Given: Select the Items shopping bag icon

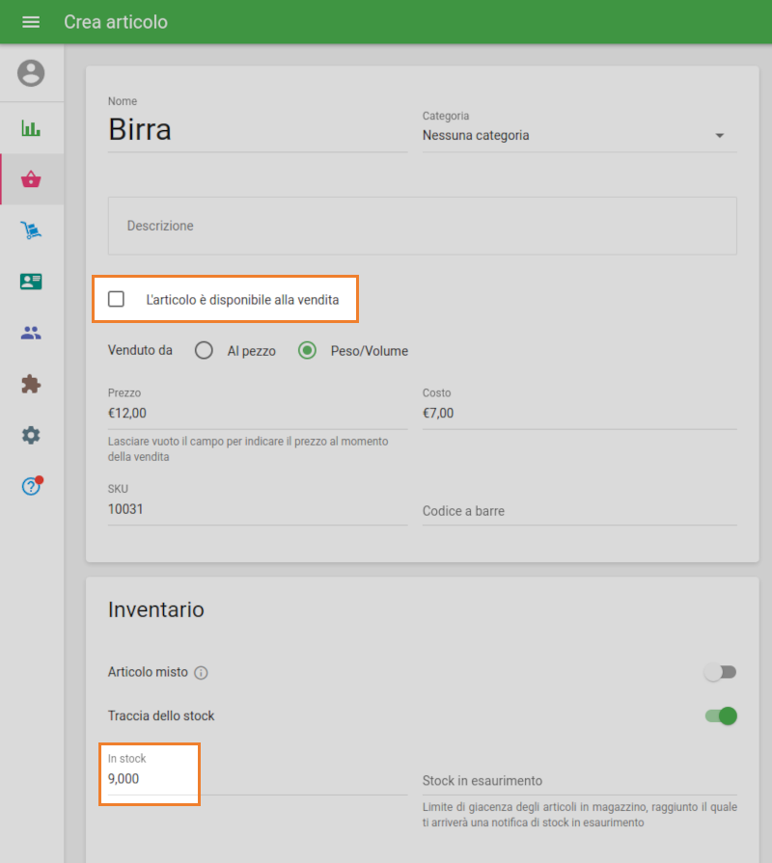Looking at the screenshot, I should click(x=31, y=179).
